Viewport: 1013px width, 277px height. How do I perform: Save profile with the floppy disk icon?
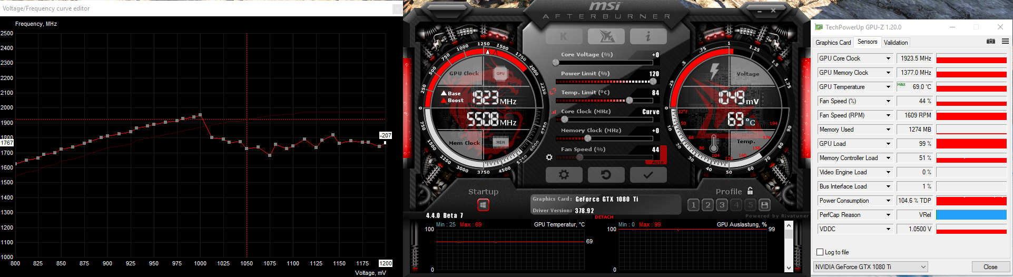(764, 205)
